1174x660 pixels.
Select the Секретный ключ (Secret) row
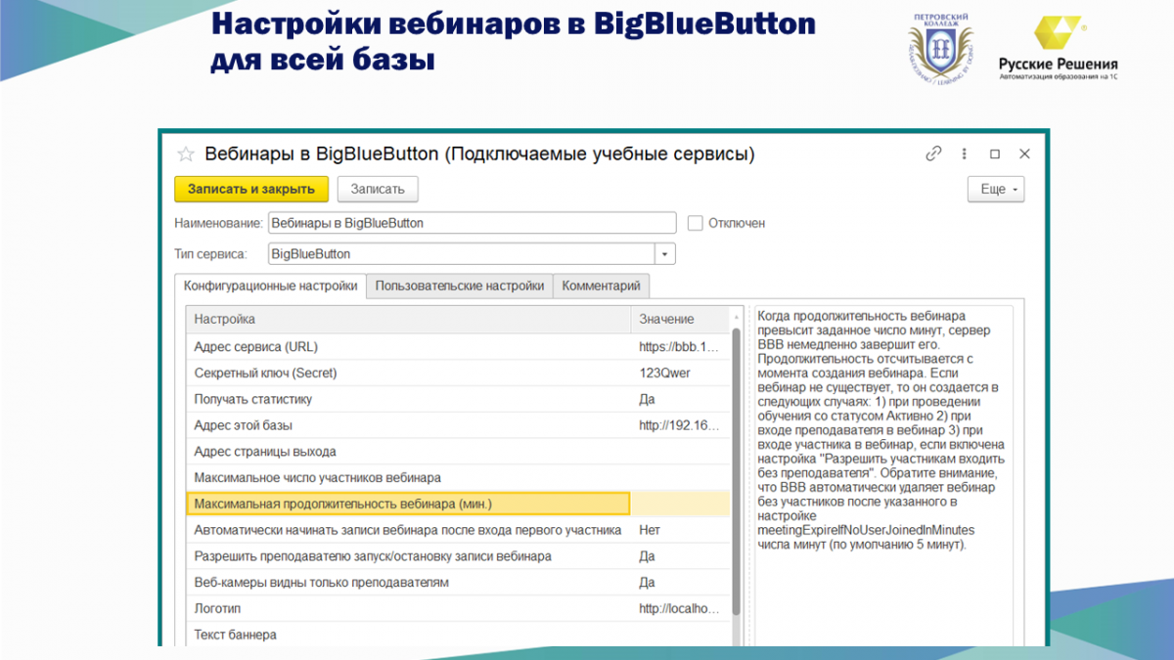pos(458,373)
